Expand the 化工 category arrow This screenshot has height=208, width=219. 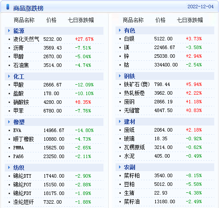pyautogui.click(x=9, y=76)
